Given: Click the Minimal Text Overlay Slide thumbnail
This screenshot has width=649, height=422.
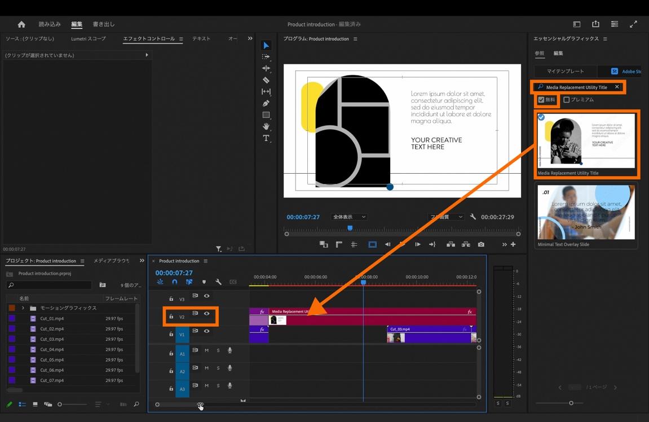Looking at the screenshot, I should pyautogui.click(x=586, y=212).
